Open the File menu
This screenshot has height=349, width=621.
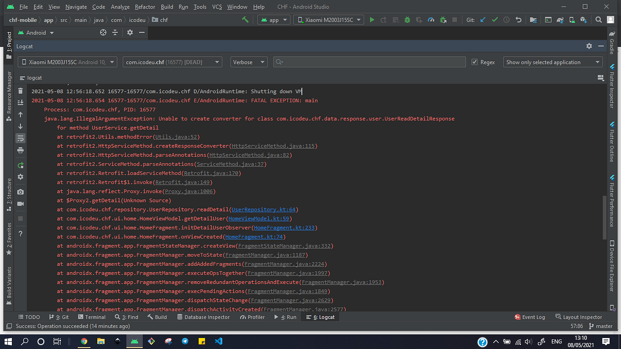point(24,7)
